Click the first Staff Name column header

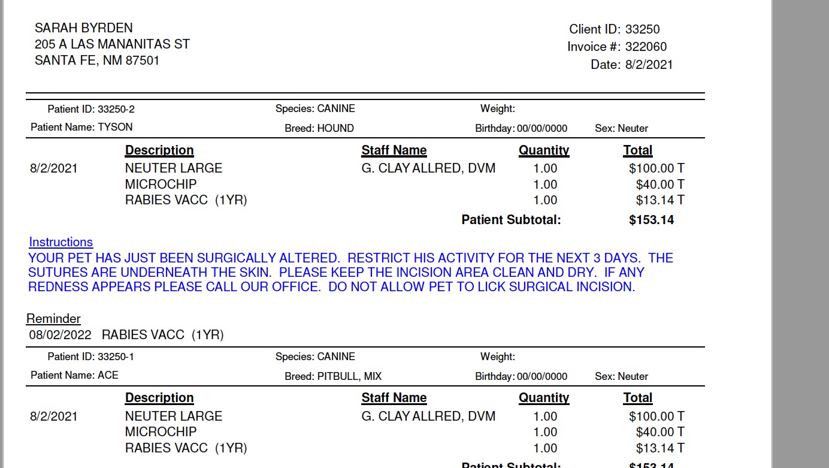(394, 150)
